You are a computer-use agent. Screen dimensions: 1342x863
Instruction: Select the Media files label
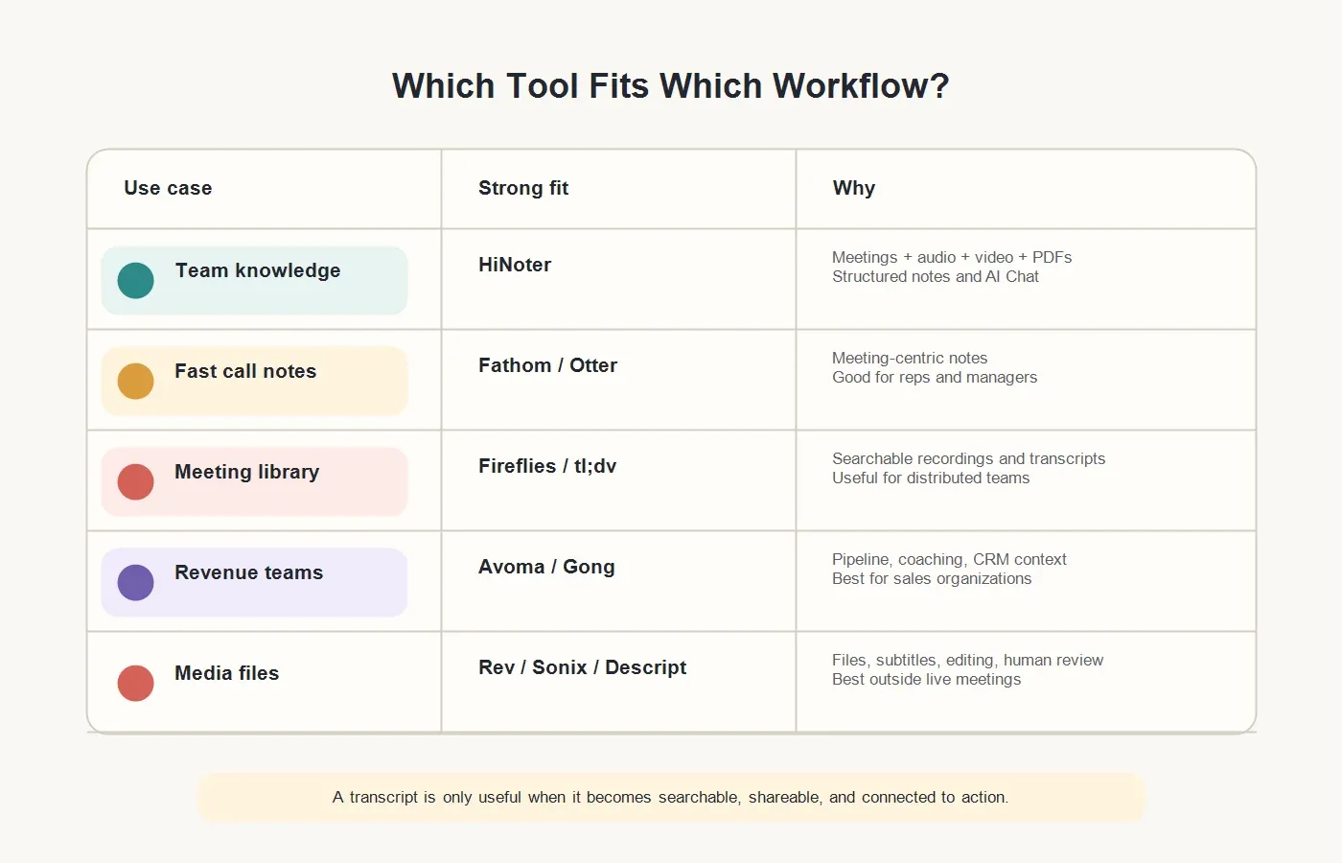pos(227,673)
